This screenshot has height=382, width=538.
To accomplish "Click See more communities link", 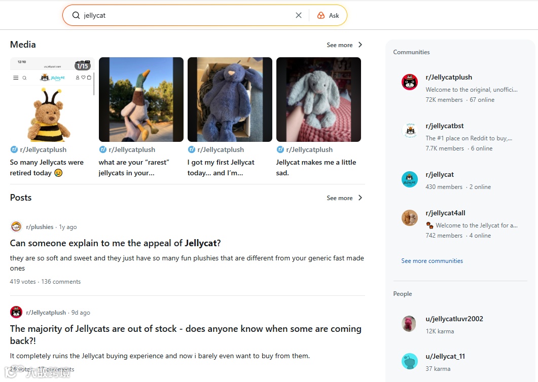I will 432,260.
